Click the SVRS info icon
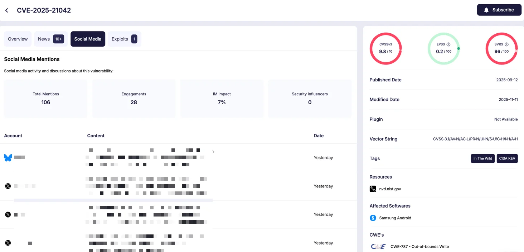 [506, 44]
